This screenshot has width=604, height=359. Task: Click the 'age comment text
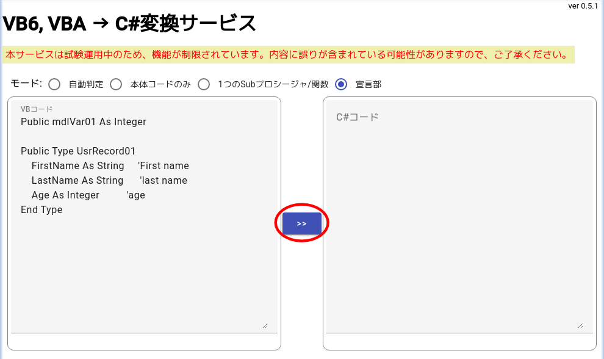(x=135, y=195)
